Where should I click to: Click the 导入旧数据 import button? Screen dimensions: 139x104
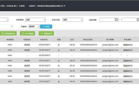click(x=27, y=33)
